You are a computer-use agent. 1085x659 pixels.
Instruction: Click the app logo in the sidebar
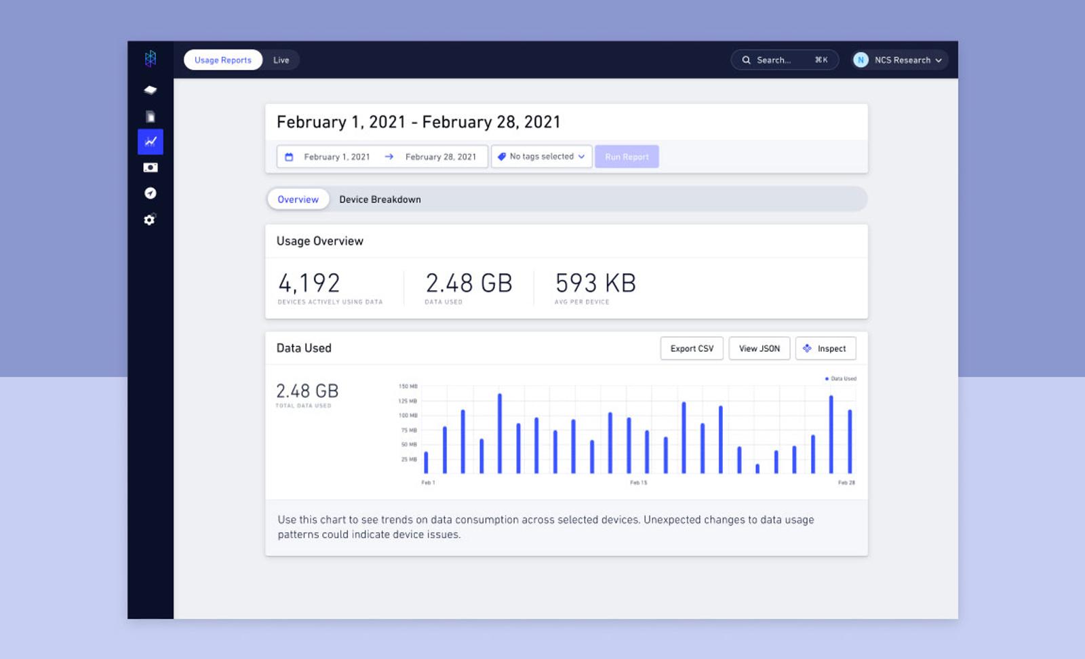coord(151,59)
